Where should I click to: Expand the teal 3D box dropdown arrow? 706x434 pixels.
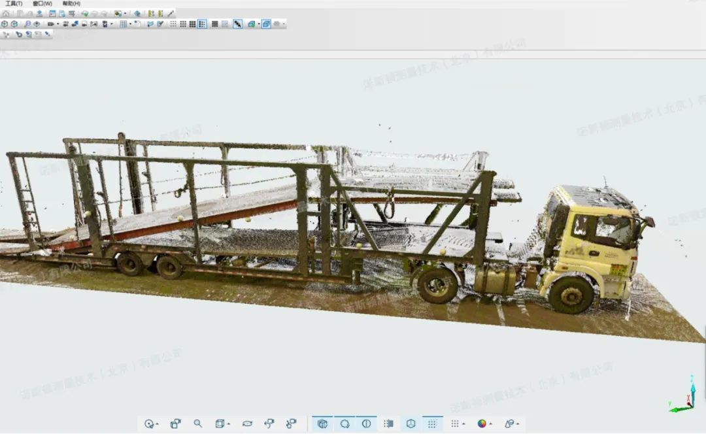[259, 24]
